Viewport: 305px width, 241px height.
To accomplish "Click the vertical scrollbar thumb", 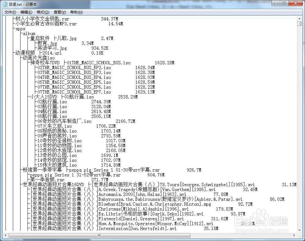I will (299, 24).
